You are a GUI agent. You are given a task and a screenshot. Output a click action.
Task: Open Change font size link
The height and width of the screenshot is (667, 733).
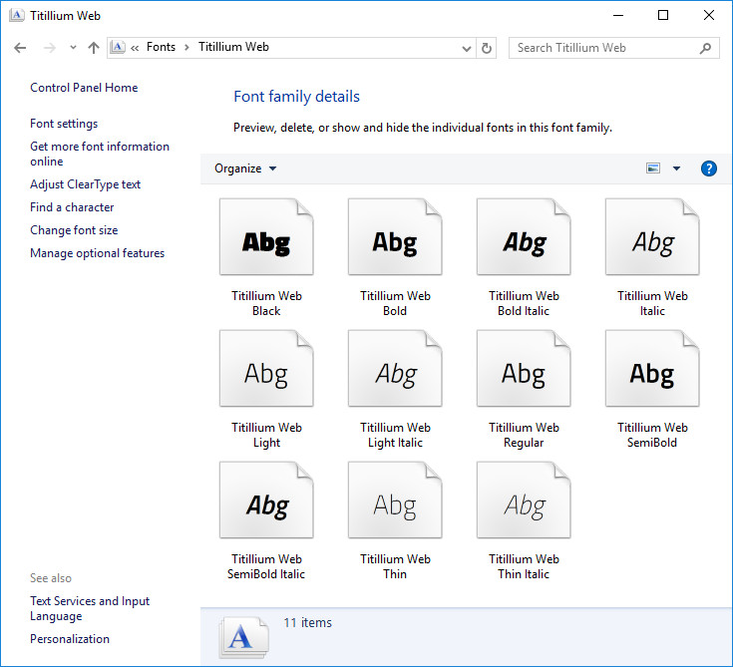pos(74,230)
